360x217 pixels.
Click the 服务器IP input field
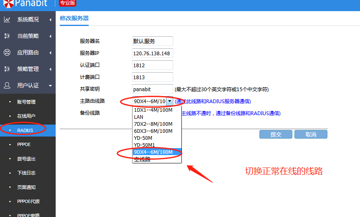(152, 54)
